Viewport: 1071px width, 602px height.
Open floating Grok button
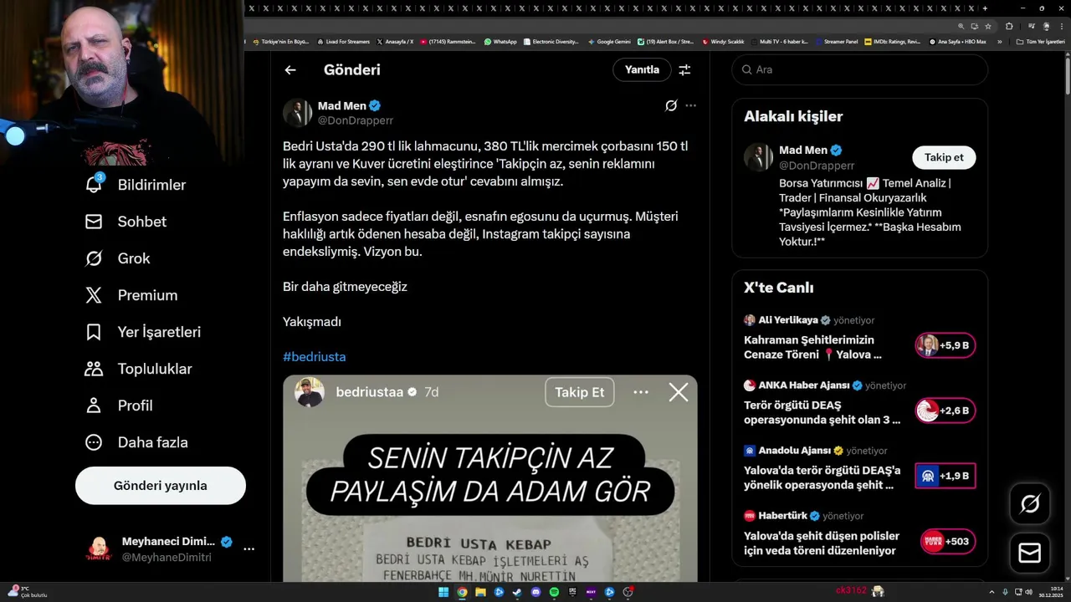[x=1029, y=503]
